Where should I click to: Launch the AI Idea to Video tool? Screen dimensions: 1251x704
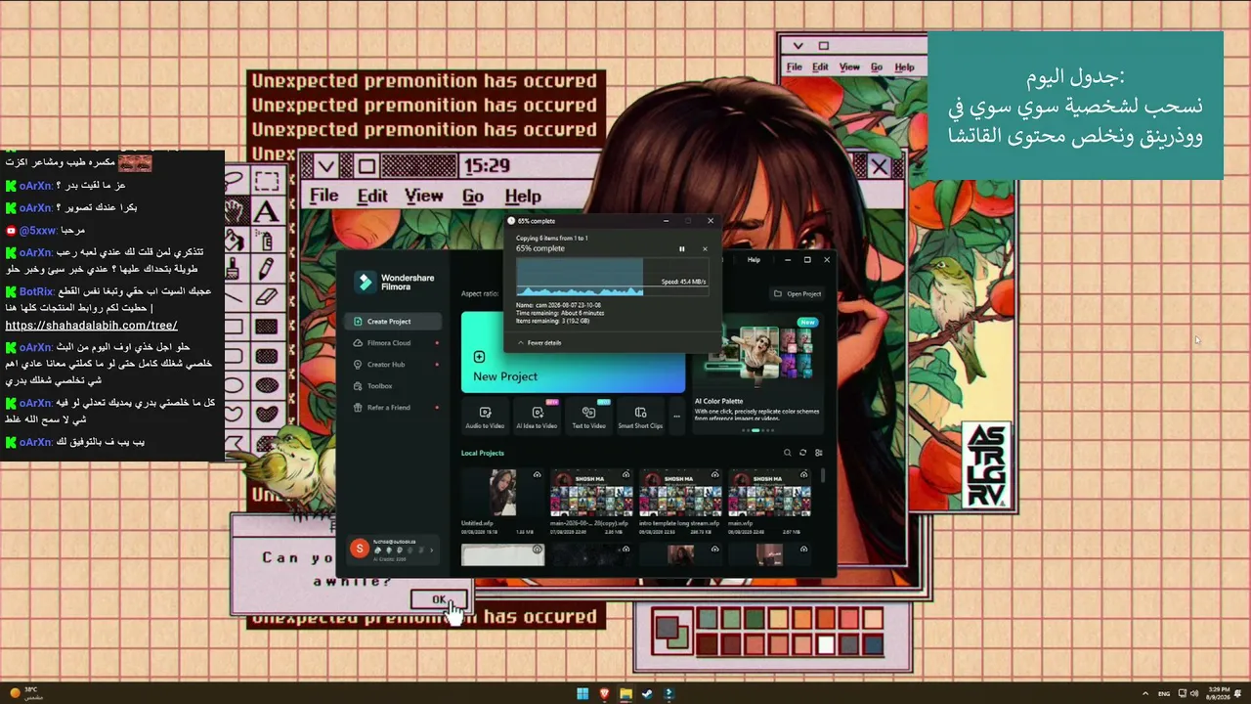[537, 418]
